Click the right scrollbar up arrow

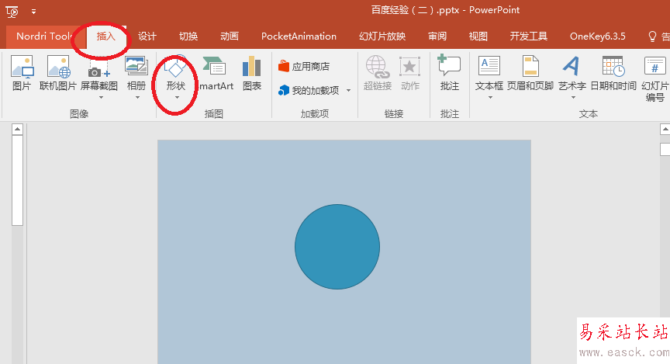click(x=665, y=129)
